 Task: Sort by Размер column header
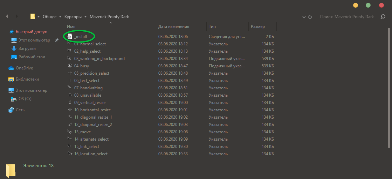tap(258, 27)
